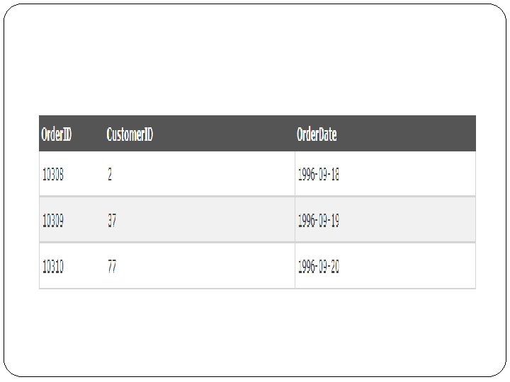Select the OrderID cell 10310
The width and height of the screenshot is (510, 382).
pyautogui.click(x=53, y=267)
